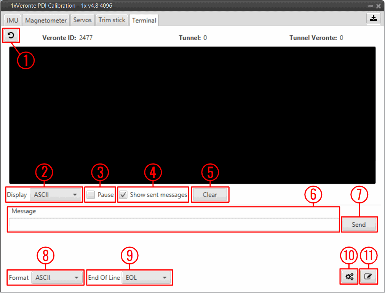Click the edit pencil icon button
The width and height of the screenshot is (385, 293).
click(x=368, y=277)
